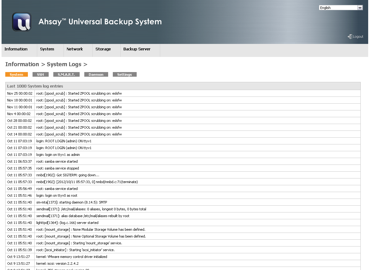Click 'kernel: VMware memory control driver initialized'

(x=72, y=257)
